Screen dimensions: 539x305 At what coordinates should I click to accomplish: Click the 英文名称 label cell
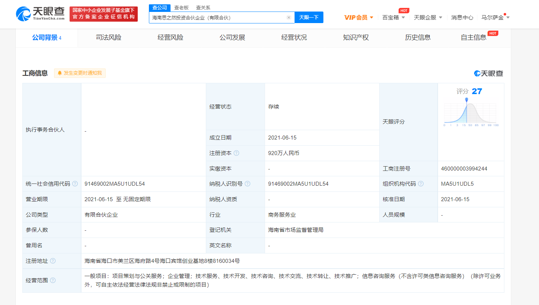coord(235,246)
